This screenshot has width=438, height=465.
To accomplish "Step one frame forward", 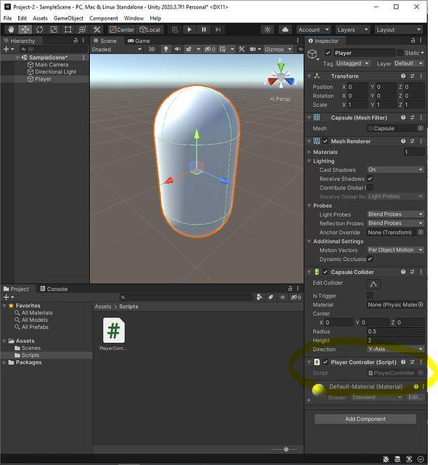I will coord(218,30).
